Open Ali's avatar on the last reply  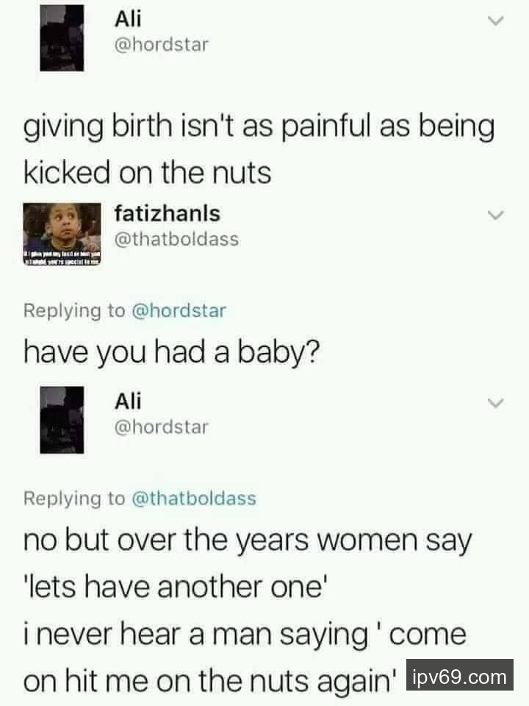pos(62,420)
